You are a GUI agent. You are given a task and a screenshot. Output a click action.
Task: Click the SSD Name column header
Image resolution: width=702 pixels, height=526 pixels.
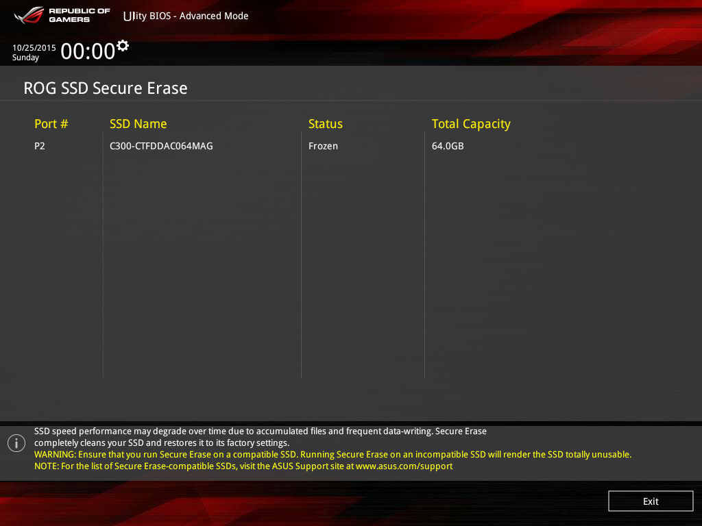pyautogui.click(x=138, y=124)
